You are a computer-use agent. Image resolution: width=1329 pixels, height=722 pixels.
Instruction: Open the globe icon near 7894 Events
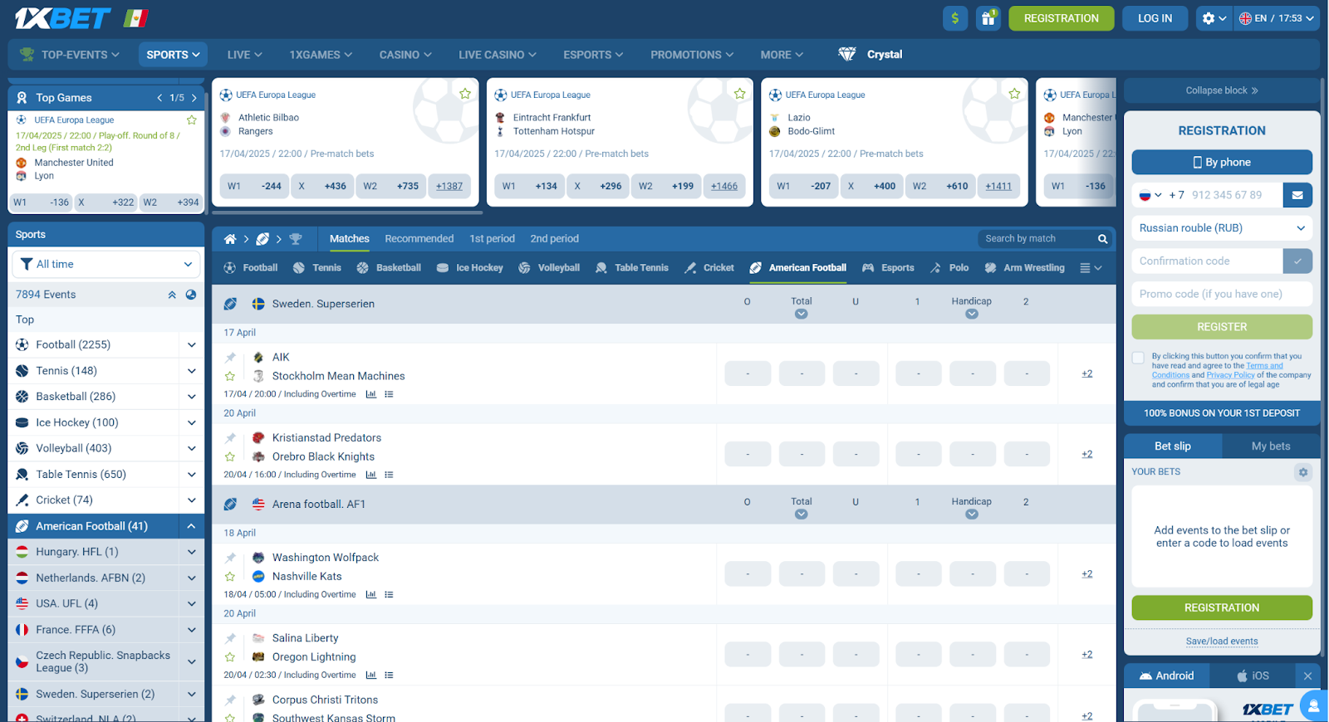(190, 295)
